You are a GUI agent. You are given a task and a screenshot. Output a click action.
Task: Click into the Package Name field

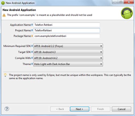coord(67,36)
